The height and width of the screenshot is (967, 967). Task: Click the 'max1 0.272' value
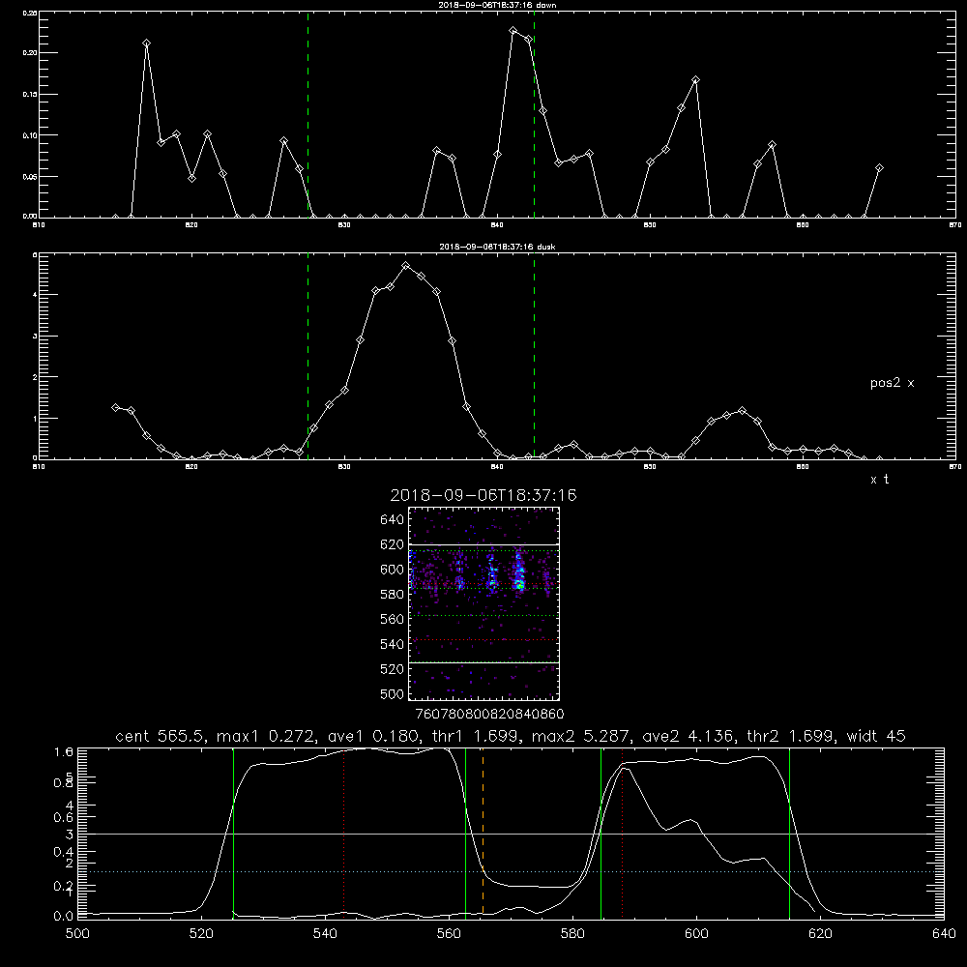tap(267, 736)
